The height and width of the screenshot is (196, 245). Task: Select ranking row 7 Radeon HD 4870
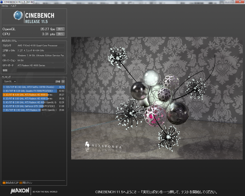34,110
